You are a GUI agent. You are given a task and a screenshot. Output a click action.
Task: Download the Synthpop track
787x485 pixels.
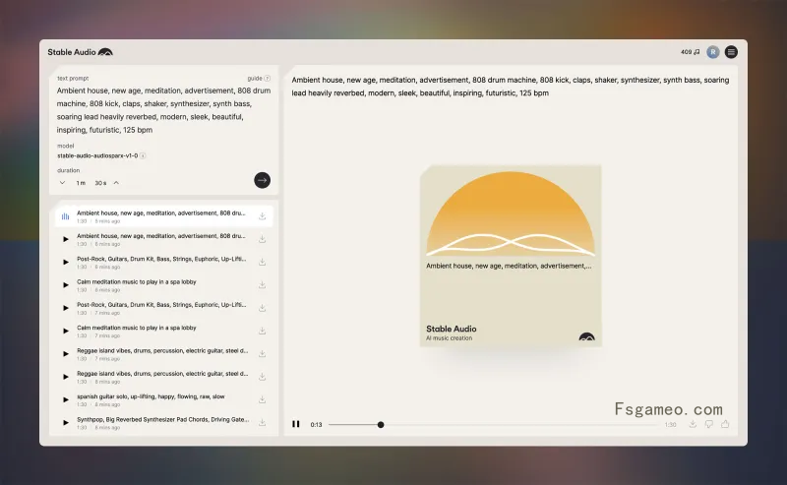tap(262, 423)
